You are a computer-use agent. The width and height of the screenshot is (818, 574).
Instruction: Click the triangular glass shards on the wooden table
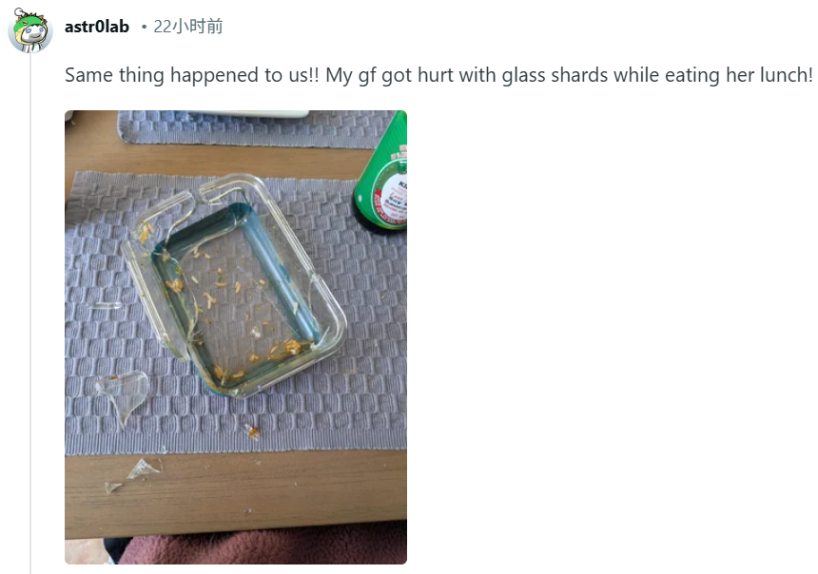(x=133, y=475)
